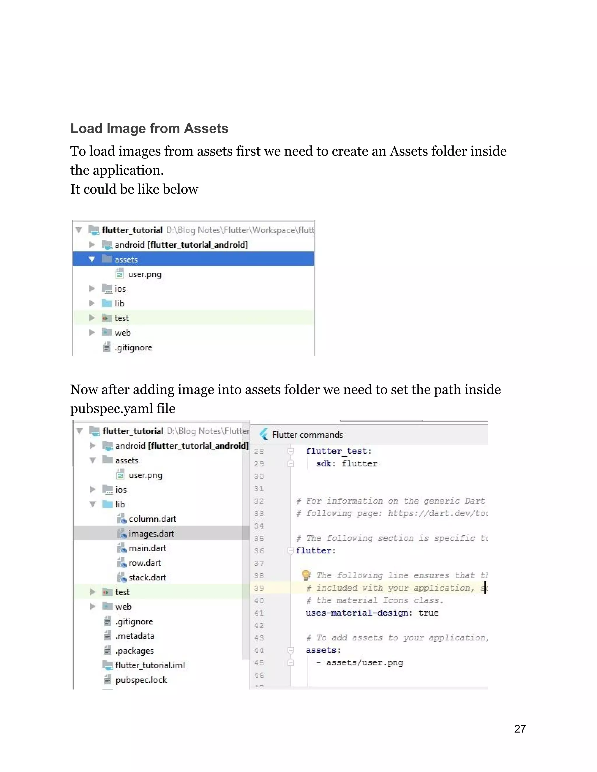The width and height of the screenshot is (597, 772).
Task: Click the images.dart file icon
Action: point(121,533)
